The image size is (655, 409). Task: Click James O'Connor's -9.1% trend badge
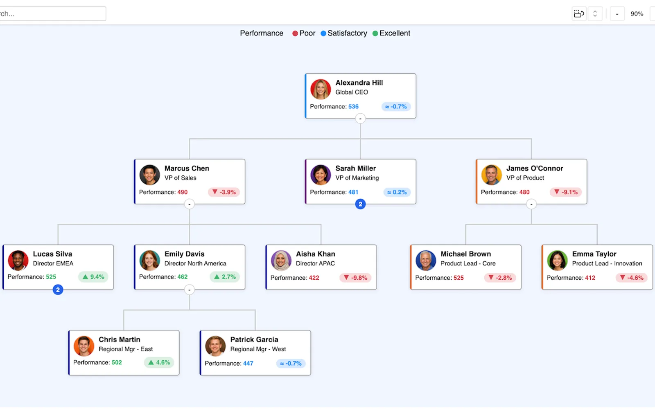(566, 192)
